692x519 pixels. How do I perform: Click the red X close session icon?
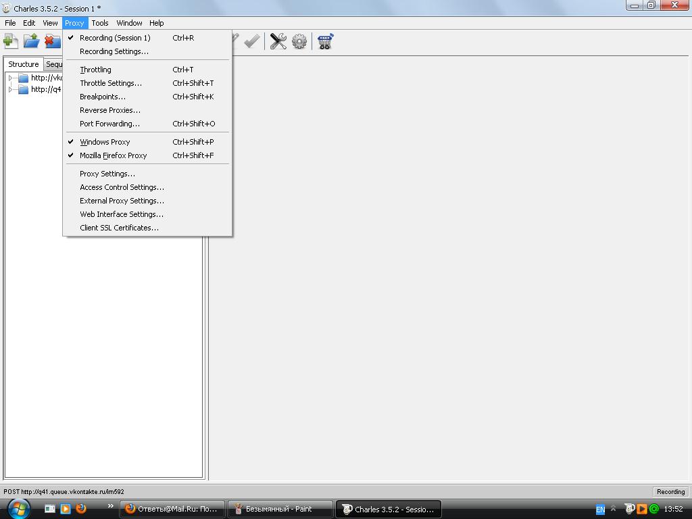pos(53,41)
